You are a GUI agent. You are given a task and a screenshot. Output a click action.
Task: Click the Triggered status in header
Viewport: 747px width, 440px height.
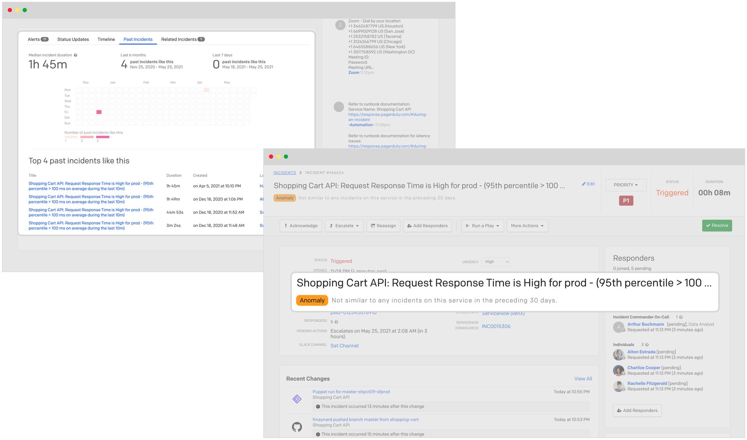click(x=672, y=193)
